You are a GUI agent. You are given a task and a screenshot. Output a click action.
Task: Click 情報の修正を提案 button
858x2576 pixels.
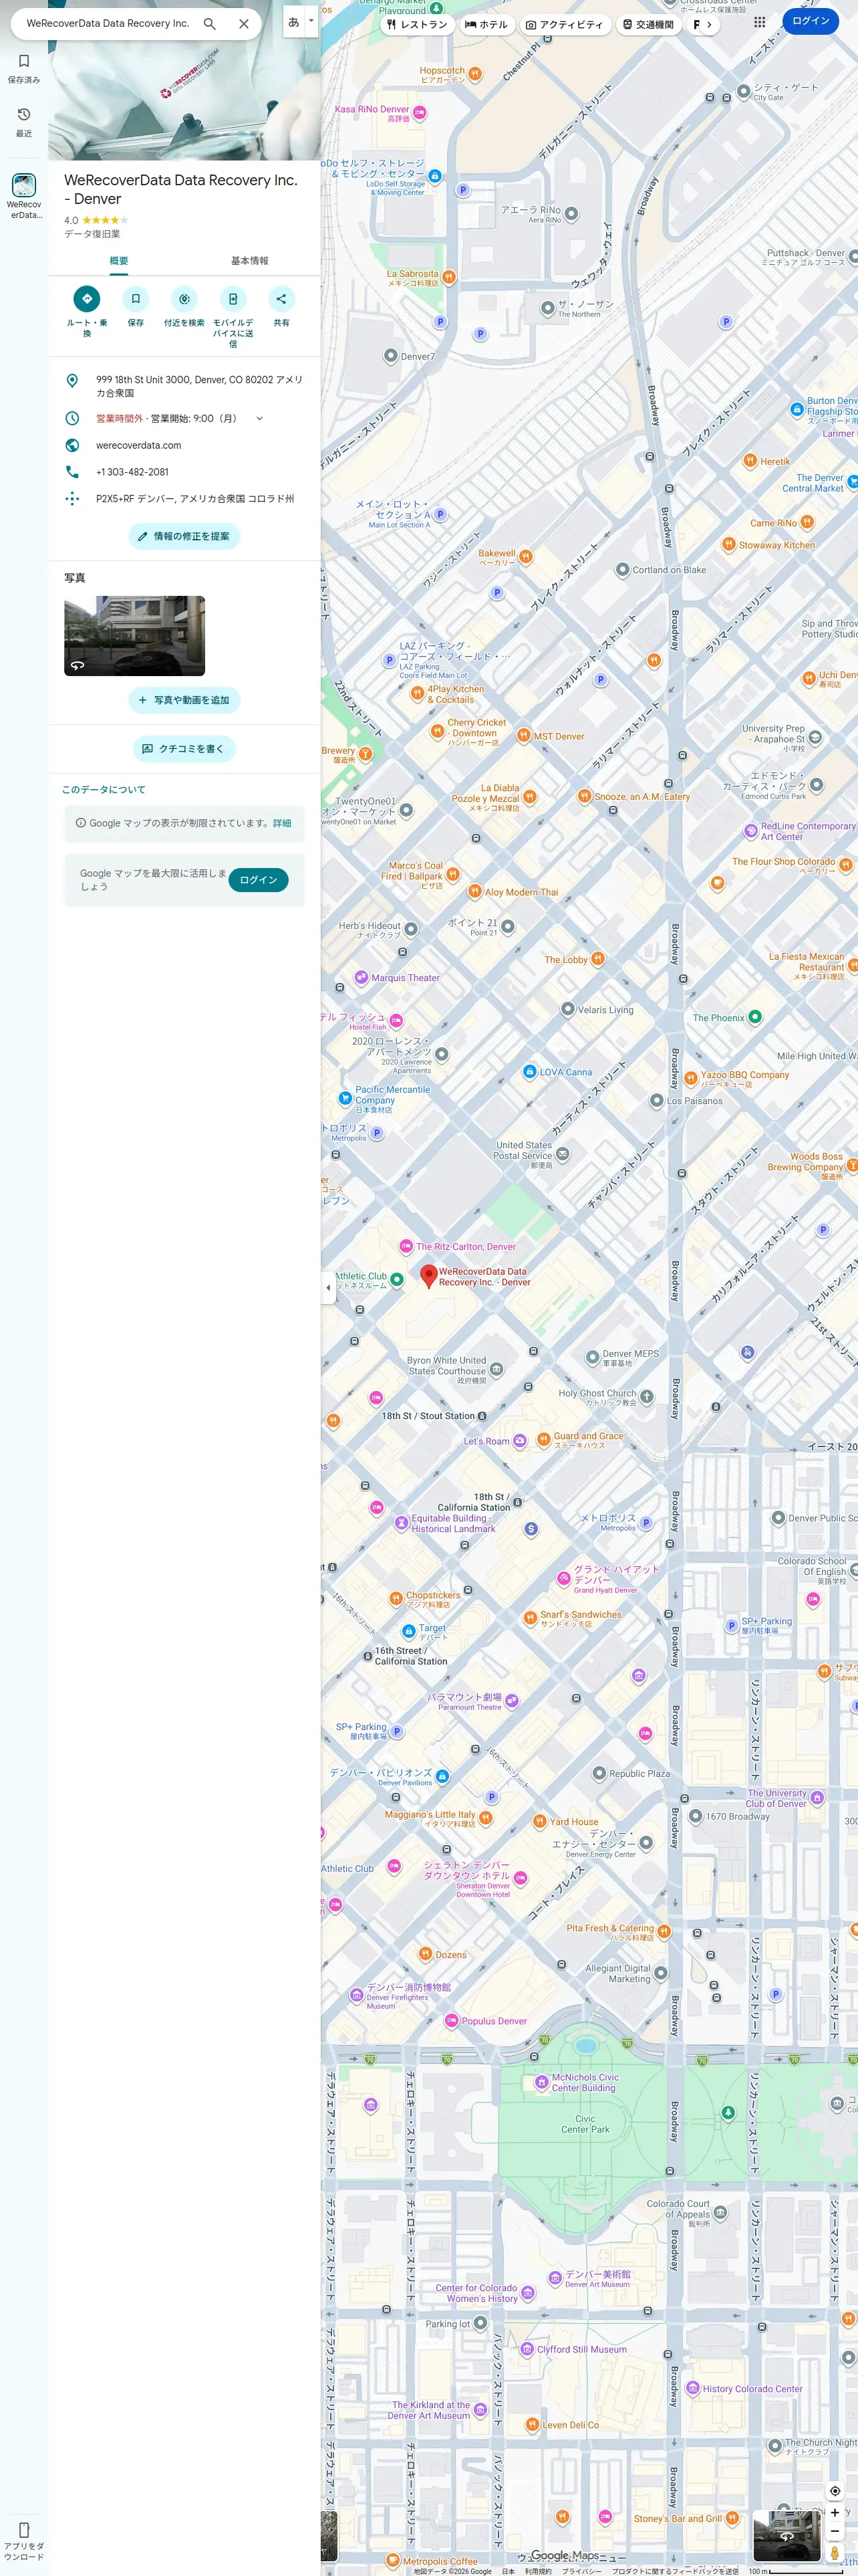(185, 537)
